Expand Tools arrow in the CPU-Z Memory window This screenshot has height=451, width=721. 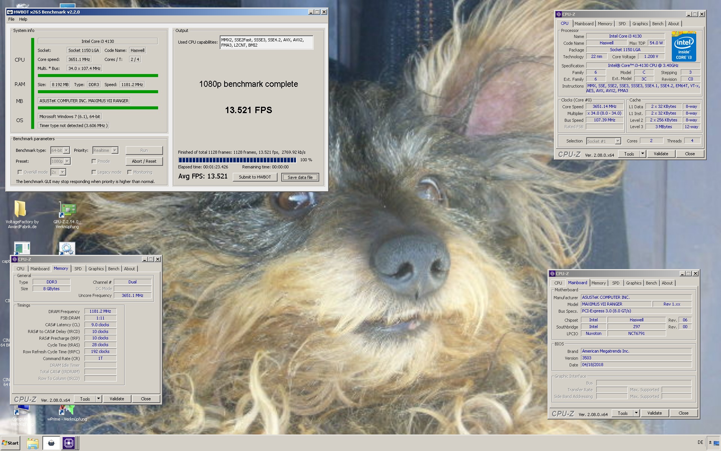(99, 399)
